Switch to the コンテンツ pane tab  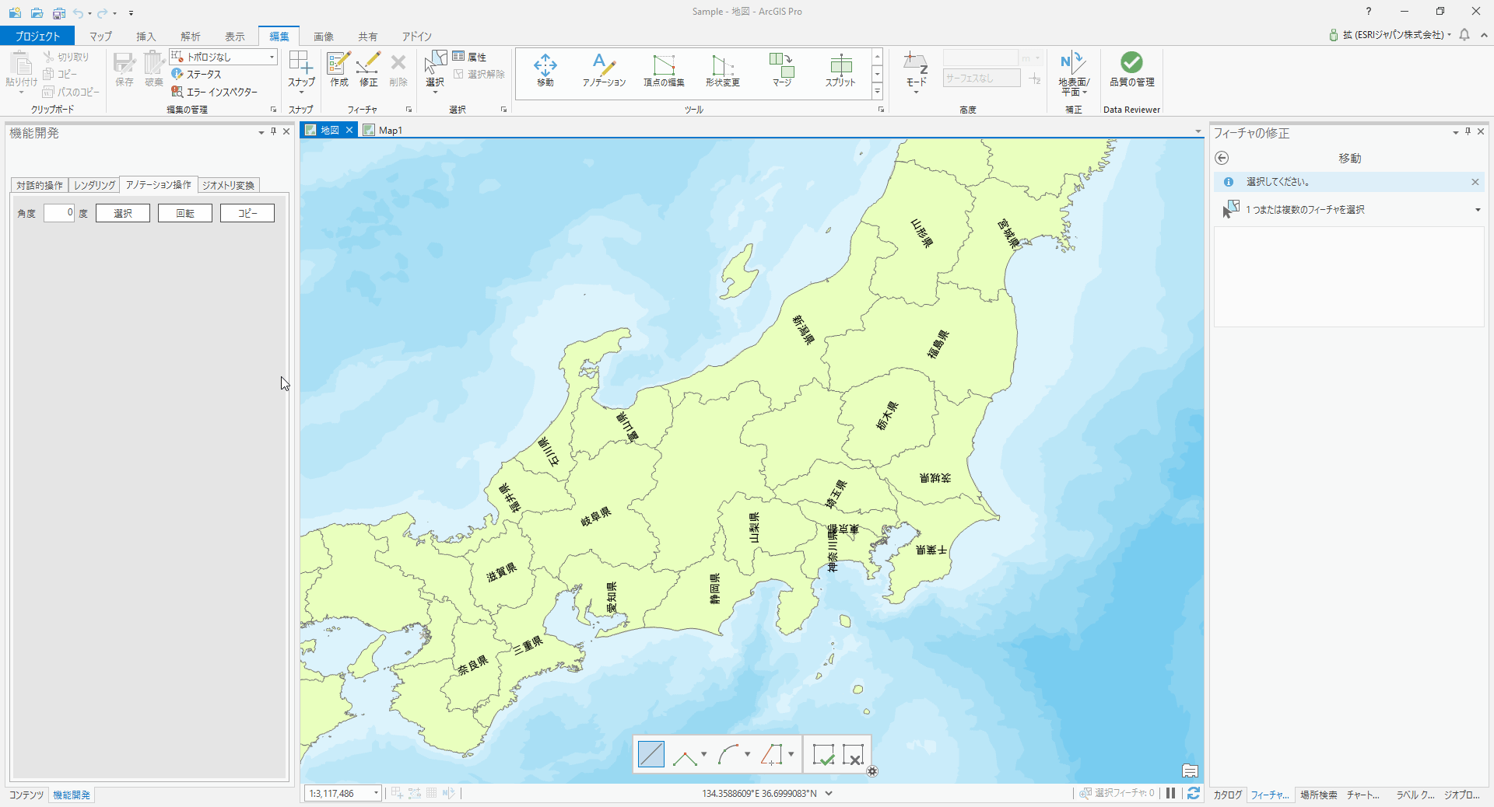click(26, 795)
